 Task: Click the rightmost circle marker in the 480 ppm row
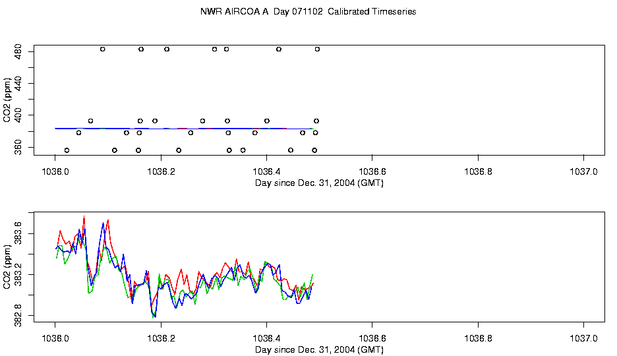[317, 49]
